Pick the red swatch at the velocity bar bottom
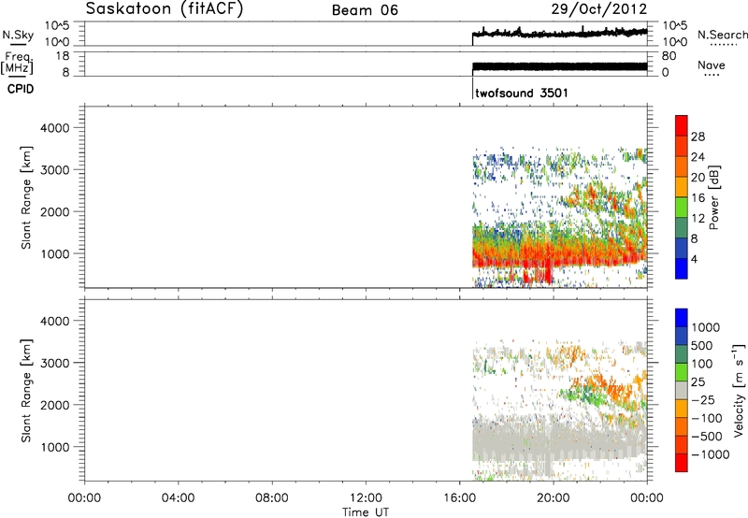The image size is (748, 518). (x=682, y=463)
